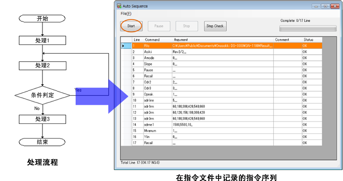
Task: Maximize the Auto Sequence window
Action: pos(325,6)
